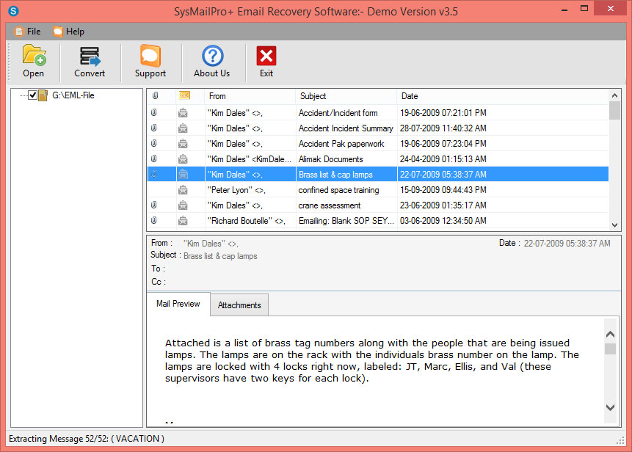Screen dimensions: 632x452
Task: Click the mail icon on Accident Incident Summary row
Action: click(183, 128)
